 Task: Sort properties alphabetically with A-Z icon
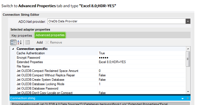coord(20,42)
